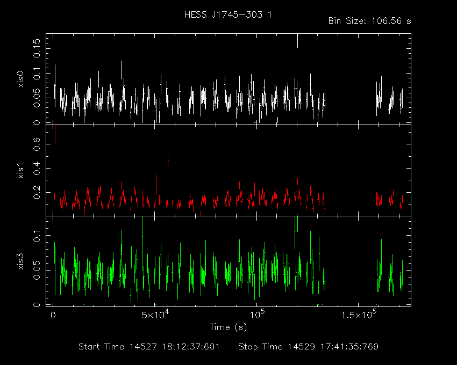Click the '0.15' tick label on xis0 axis
The width and height of the screenshot is (457, 365).
(37, 48)
